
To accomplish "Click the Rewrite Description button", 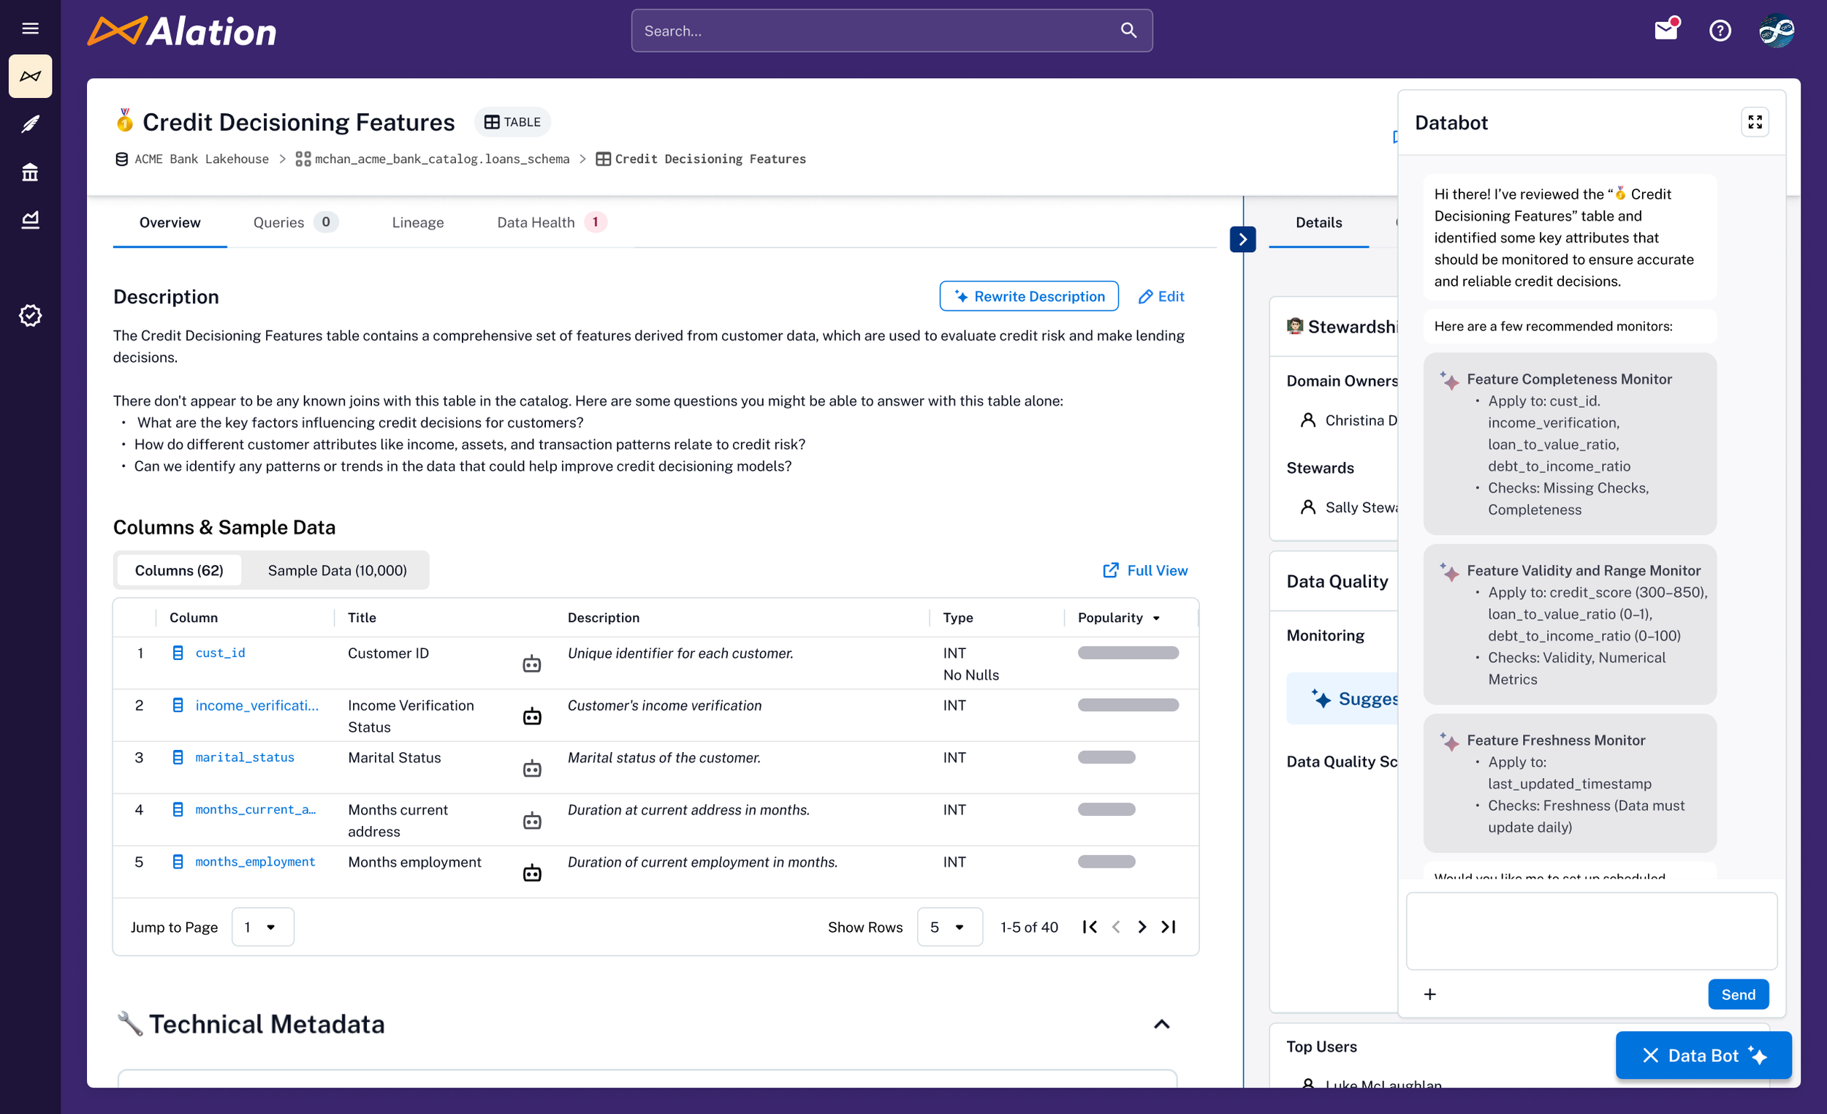I will [x=1028, y=297].
